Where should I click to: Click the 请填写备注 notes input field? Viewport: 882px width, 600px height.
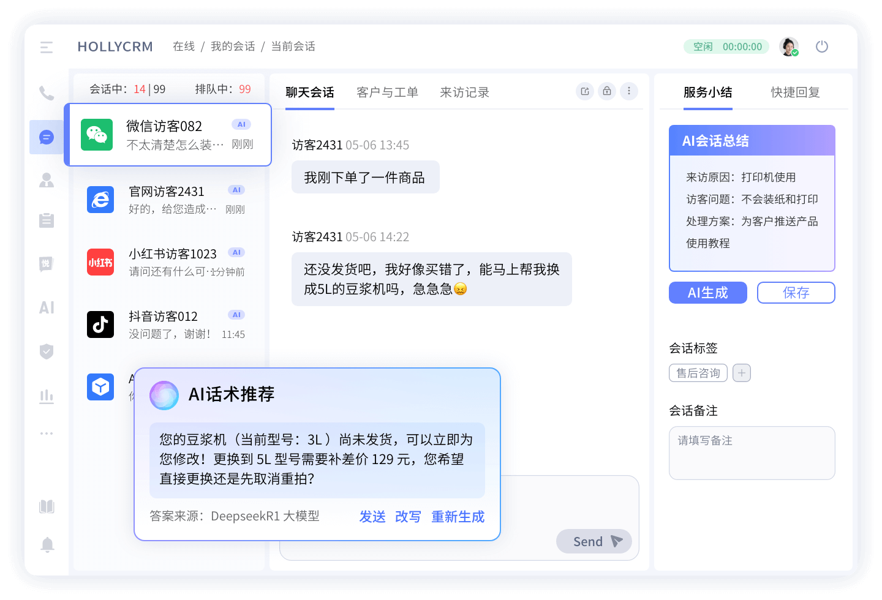pyautogui.click(x=752, y=453)
